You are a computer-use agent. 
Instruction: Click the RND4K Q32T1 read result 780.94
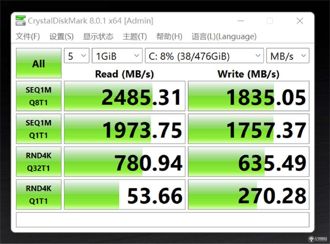[x=125, y=162]
